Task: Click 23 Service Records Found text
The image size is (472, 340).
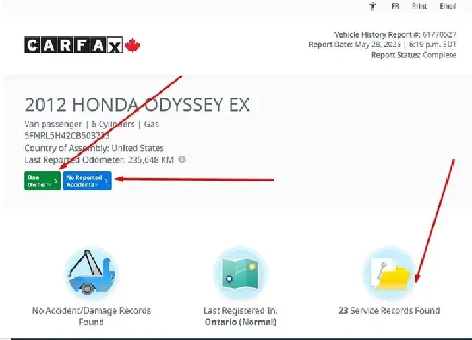Action: click(389, 310)
